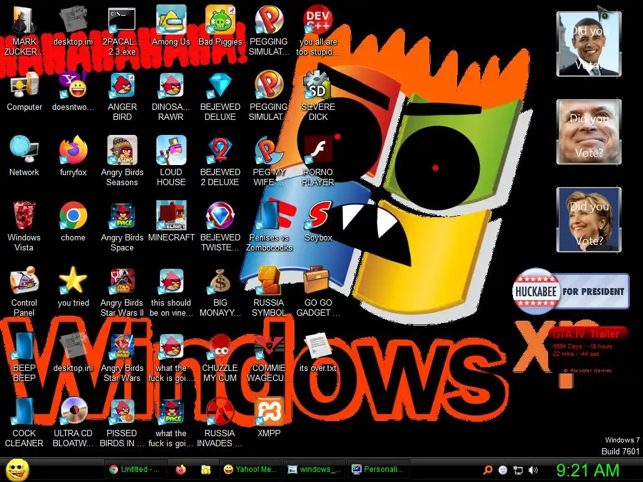Click the network tray icon
Screen dimensions: 643x482
pos(518,470)
